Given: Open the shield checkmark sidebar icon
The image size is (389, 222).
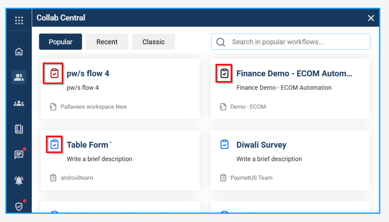Looking at the screenshot, I should tap(19, 207).
